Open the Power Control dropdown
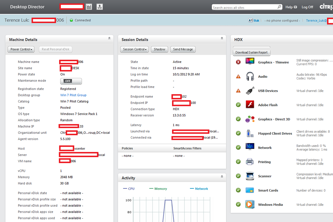Screen dimensions: 333x222 tap(21, 49)
